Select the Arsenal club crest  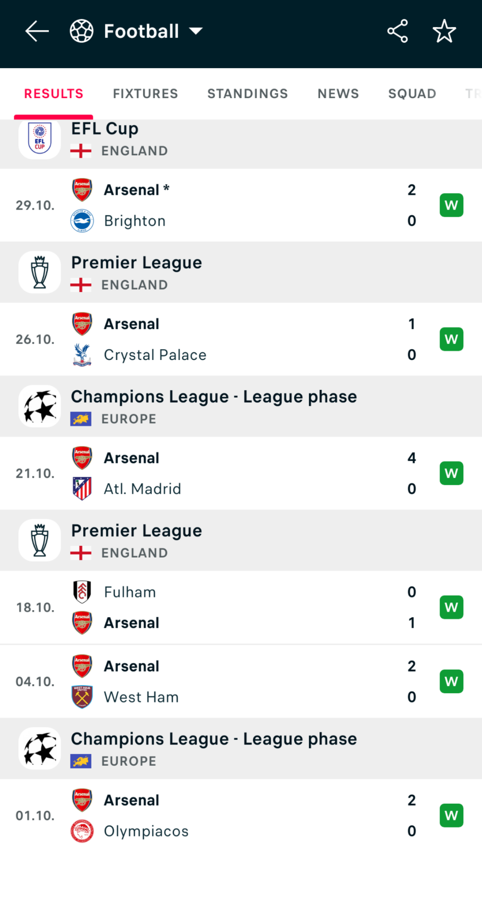click(x=82, y=189)
